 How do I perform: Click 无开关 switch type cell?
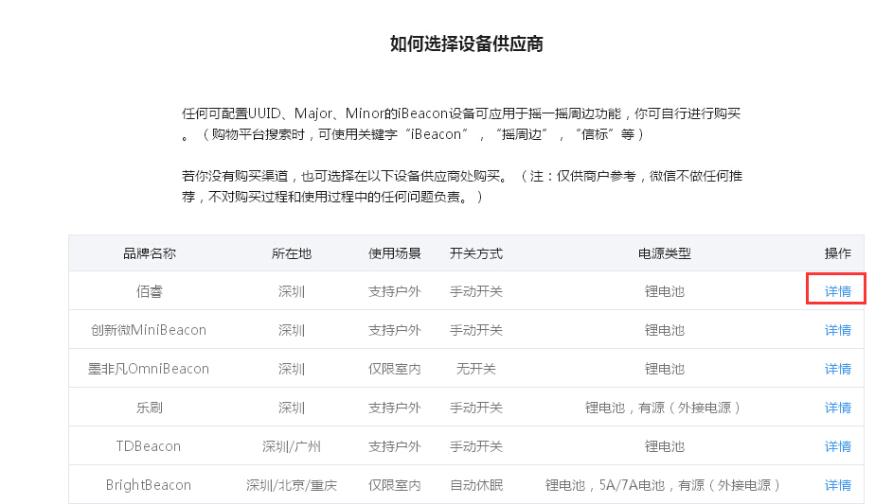point(476,369)
